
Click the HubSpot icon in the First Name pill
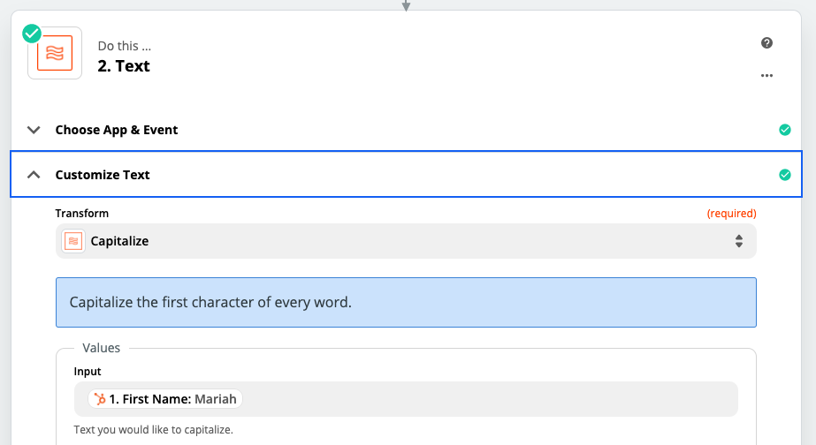98,399
